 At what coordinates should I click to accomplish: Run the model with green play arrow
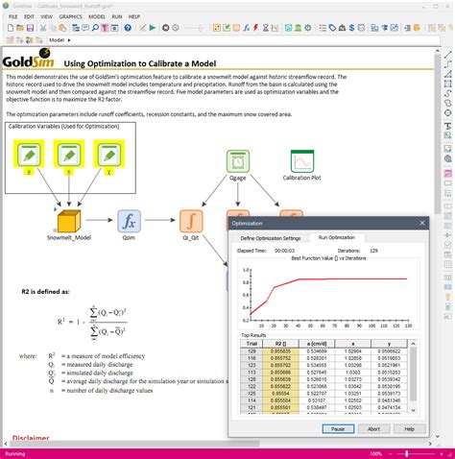[x=153, y=28]
